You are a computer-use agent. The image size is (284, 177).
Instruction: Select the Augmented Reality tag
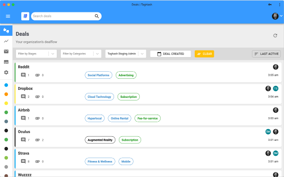100,140
